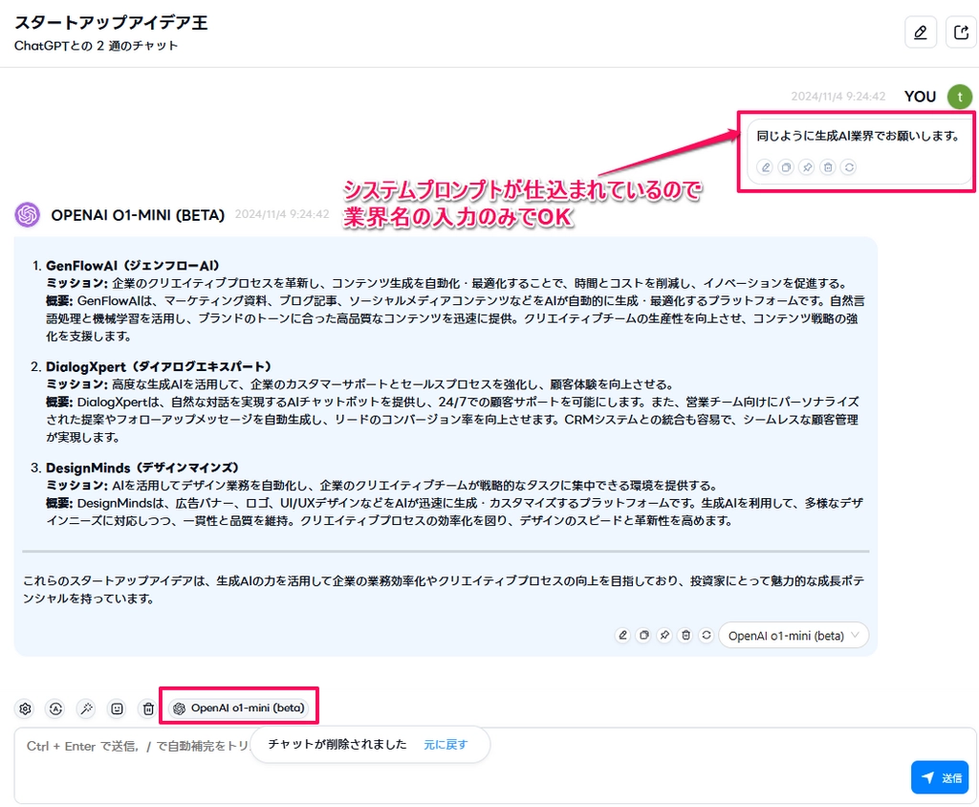Click the chat title スタートアップアイデア王
The height and width of the screenshot is (807, 979).
point(111,23)
